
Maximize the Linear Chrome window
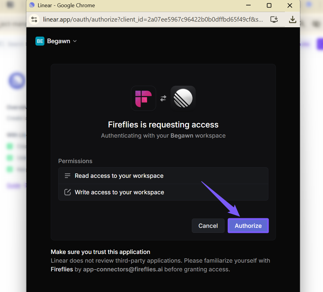(x=269, y=5)
